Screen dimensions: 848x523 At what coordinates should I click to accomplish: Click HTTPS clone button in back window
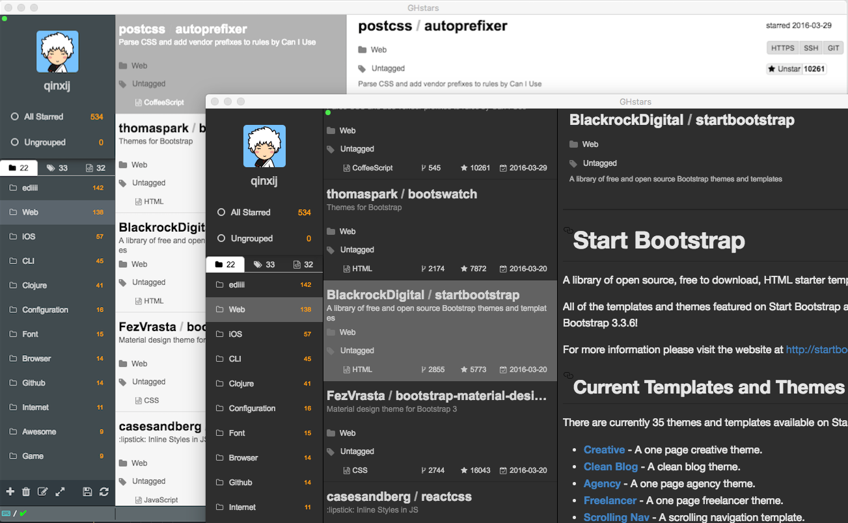[783, 48]
